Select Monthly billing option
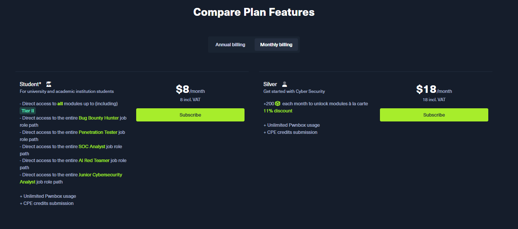518x229 pixels. [x=276, y=45]
